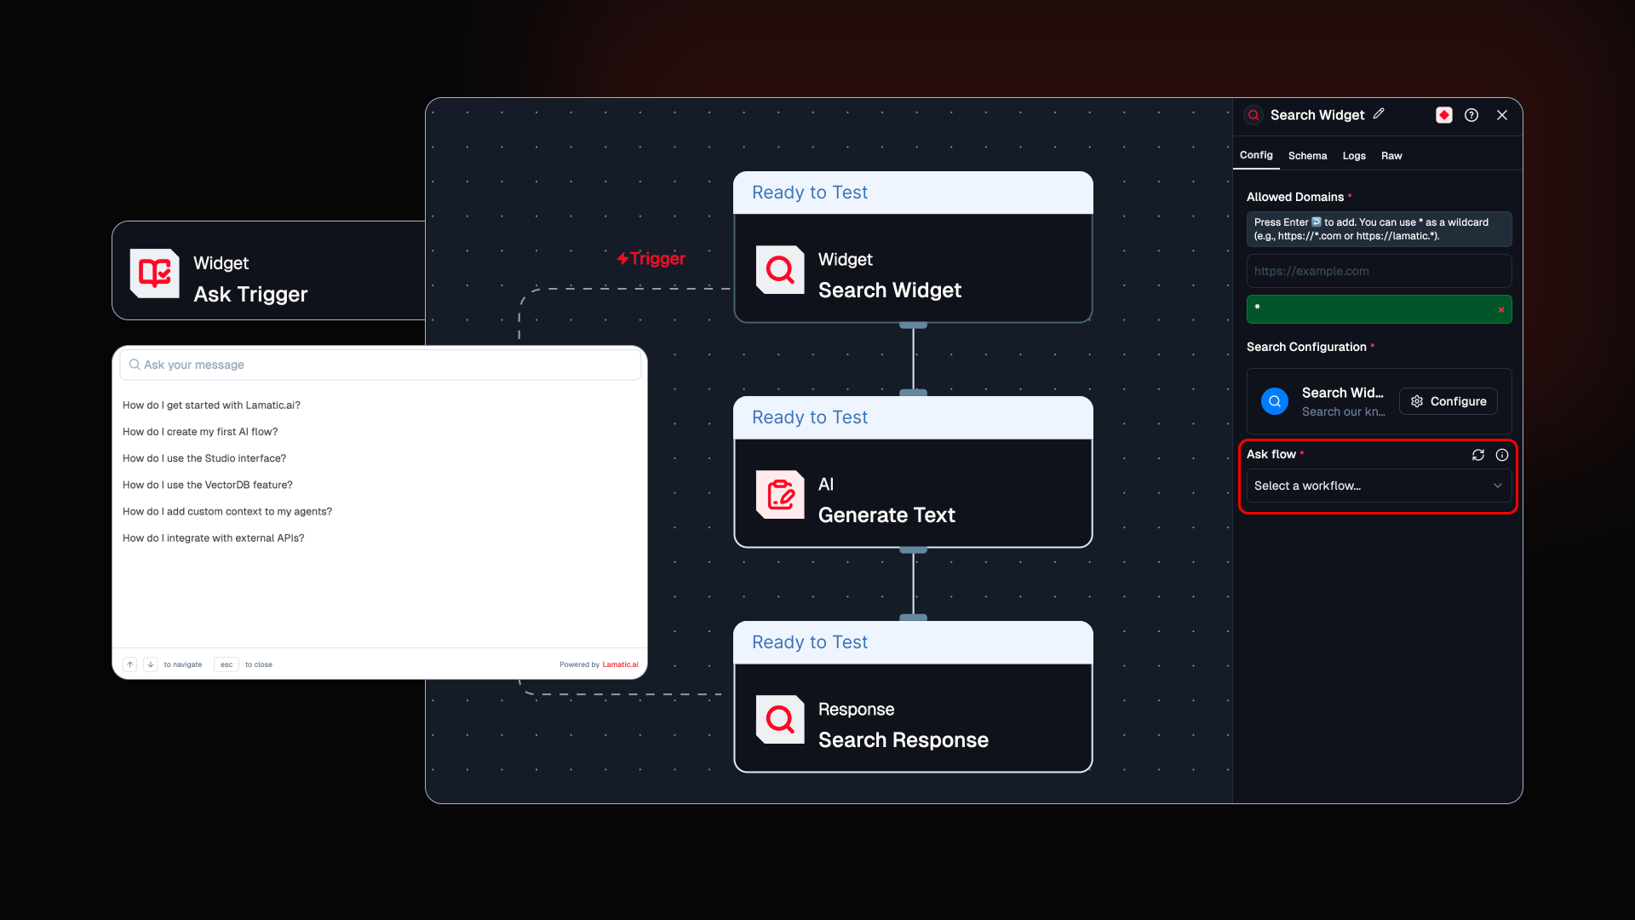The height and width of the screenshot is (920, 1635).
Task: Click the refresh icon next to Ask flow
Action: (1478, 455)
